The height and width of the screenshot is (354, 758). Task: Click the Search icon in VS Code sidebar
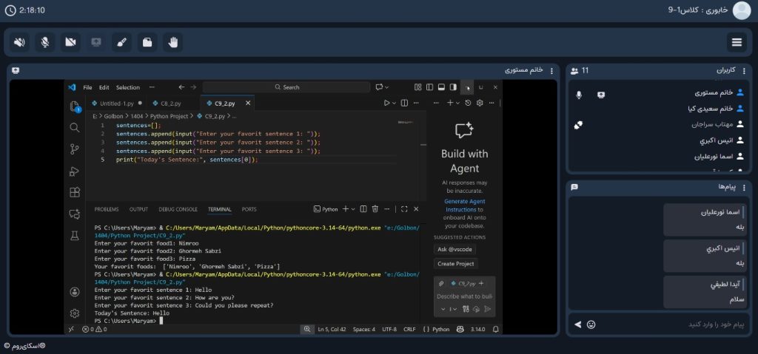pyautogui.click(x=74, y=128)
